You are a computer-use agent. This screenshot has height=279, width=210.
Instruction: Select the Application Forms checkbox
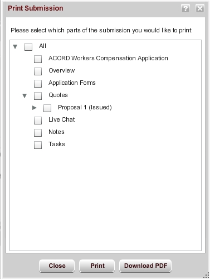tap(38, 84)
